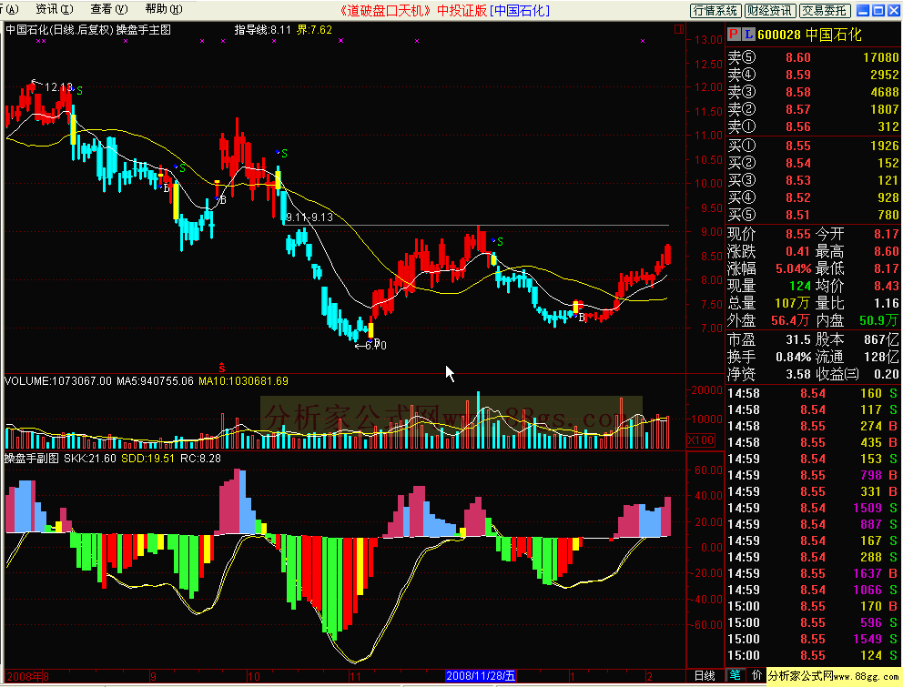
Task: Click the tick trade row with volume 1509
Action: point(813,508)
